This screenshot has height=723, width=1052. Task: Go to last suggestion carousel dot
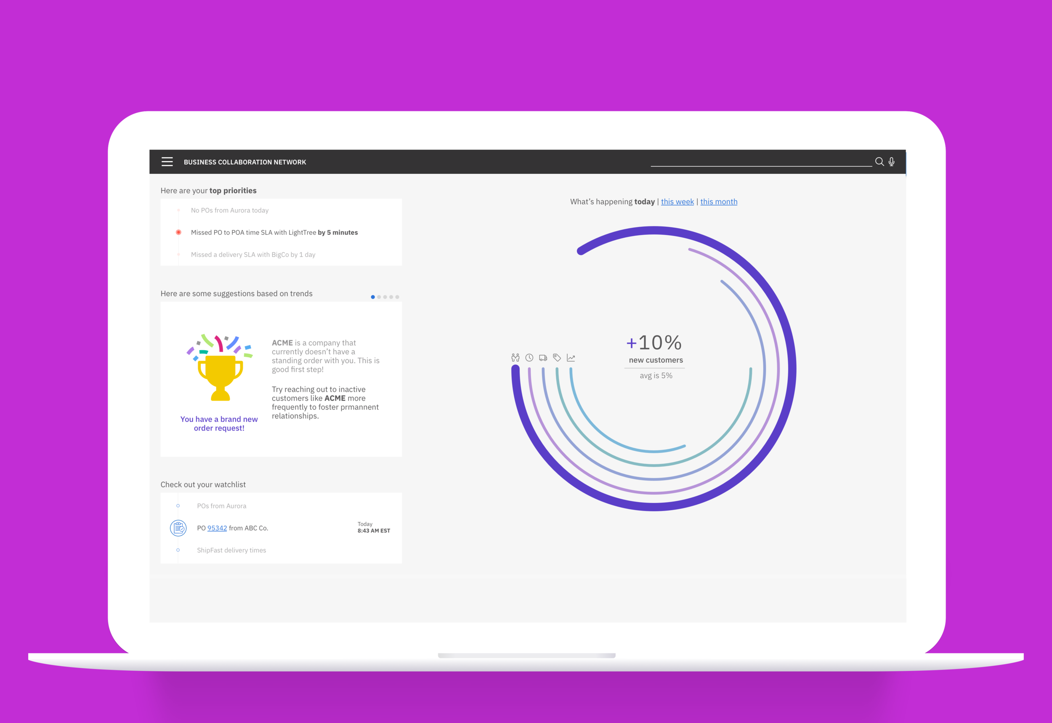point(397,297)
